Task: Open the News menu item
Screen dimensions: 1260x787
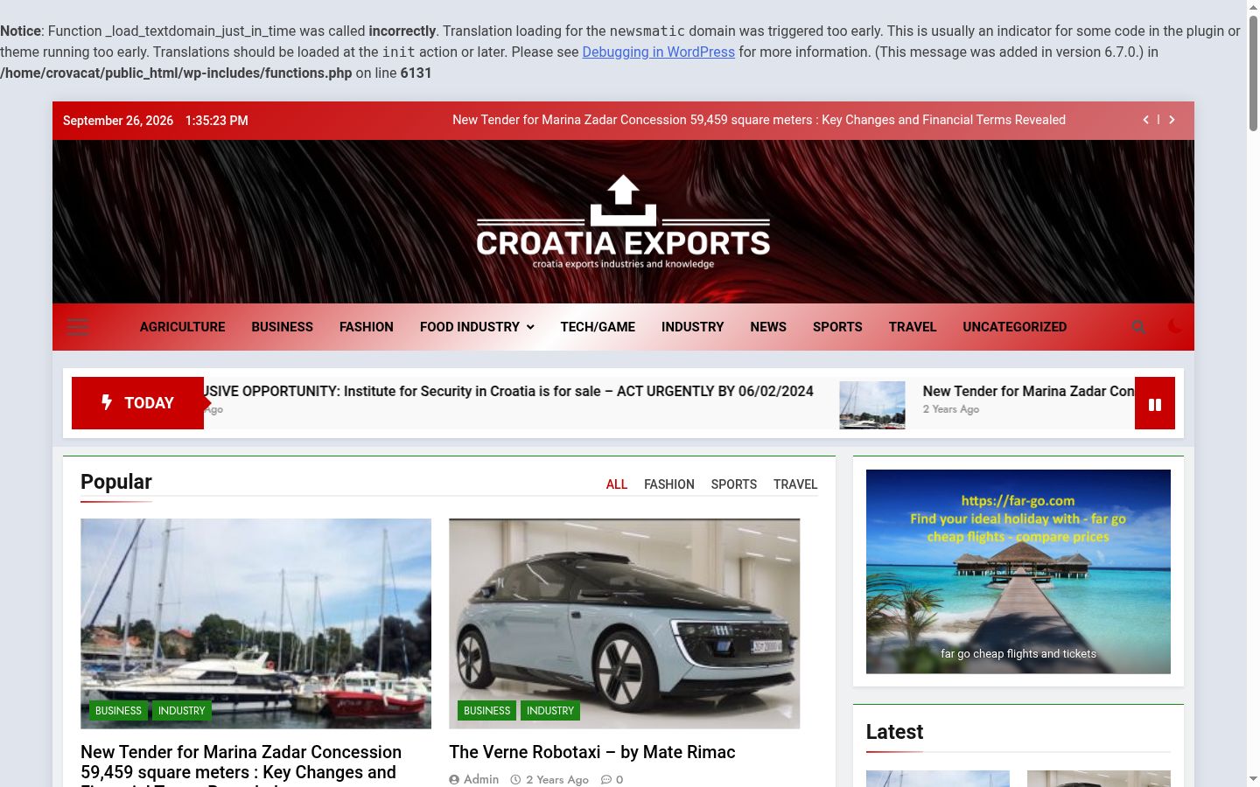Action: 768,327
